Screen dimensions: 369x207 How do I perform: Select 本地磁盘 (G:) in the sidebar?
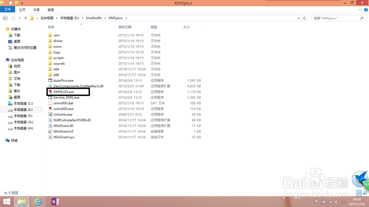click(23, 122)
